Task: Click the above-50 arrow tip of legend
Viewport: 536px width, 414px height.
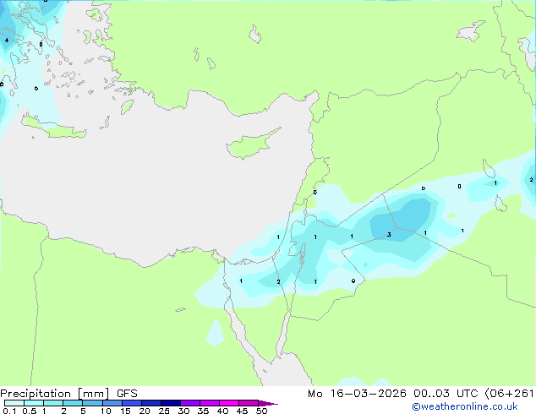Action: pyautogui.click(x=268, y=403)
